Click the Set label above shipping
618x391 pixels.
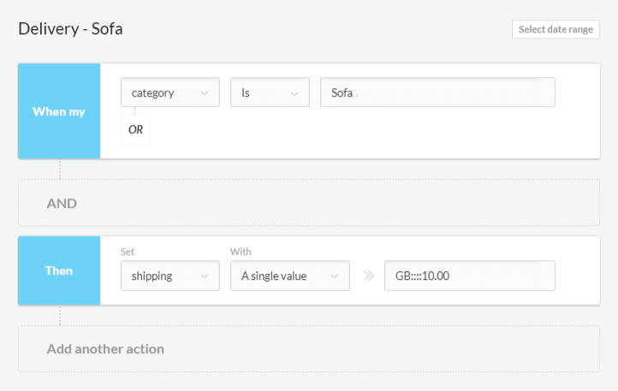[x=128, y=252]
